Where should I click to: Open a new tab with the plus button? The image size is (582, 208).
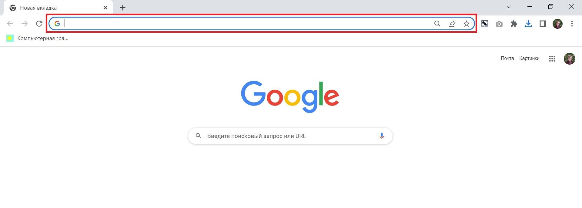123,8
